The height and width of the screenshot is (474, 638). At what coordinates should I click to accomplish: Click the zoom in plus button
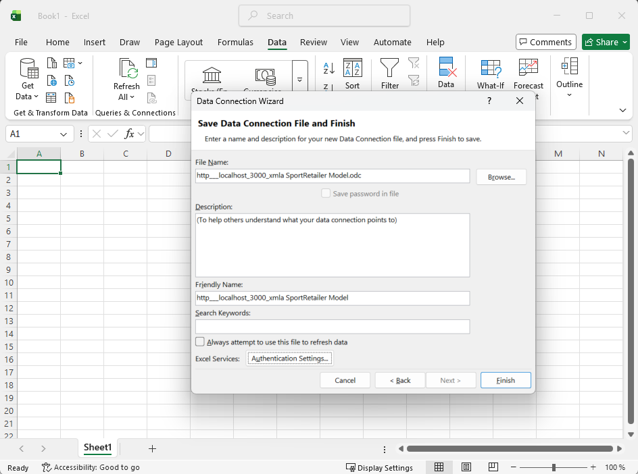(x=593, y=467)
